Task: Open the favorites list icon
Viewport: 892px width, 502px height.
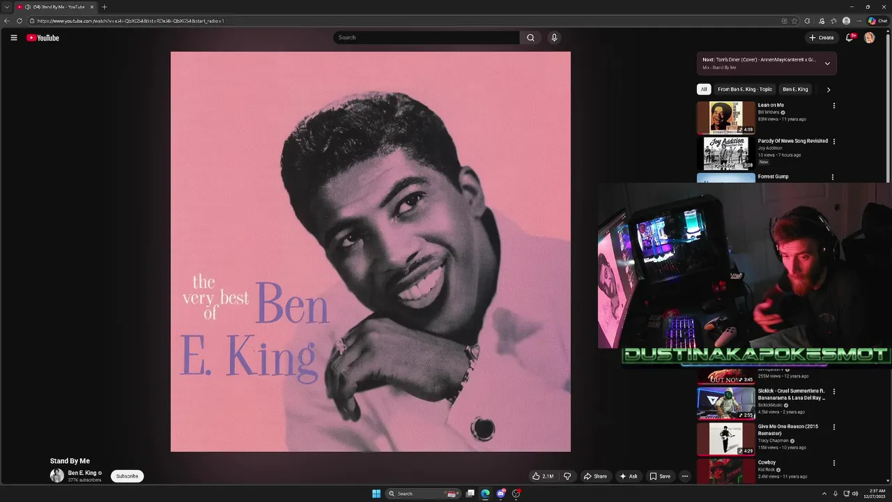Action: pos(833,21)
